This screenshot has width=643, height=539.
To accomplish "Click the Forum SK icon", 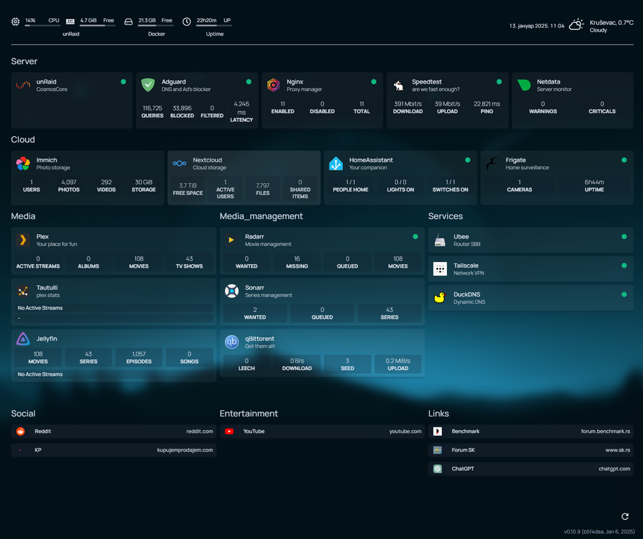I will coord(438,450).
